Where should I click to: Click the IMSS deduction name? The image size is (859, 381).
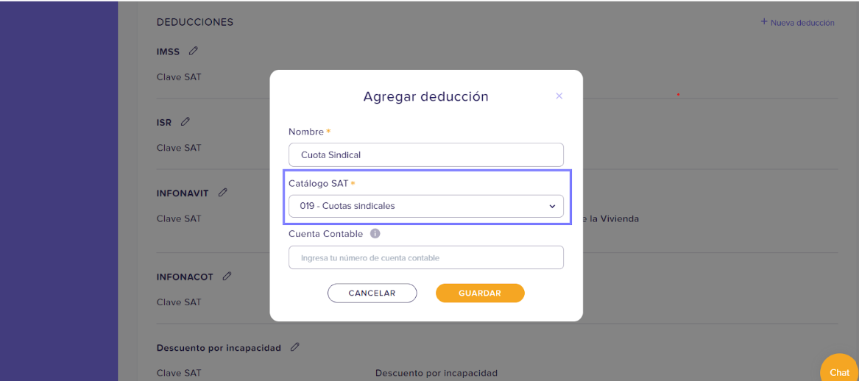168,52
